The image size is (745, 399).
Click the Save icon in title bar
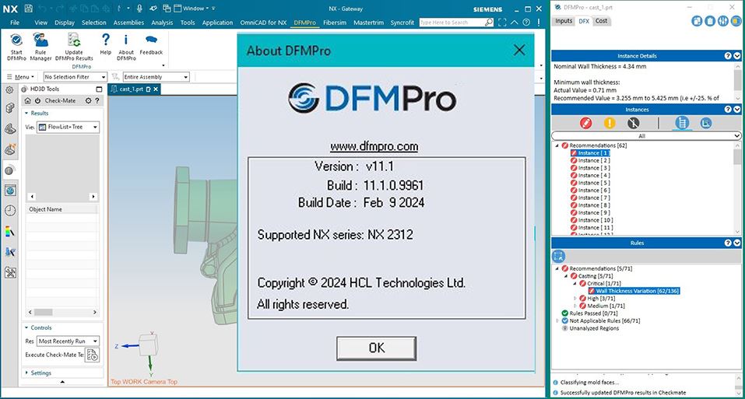point(29,8)
